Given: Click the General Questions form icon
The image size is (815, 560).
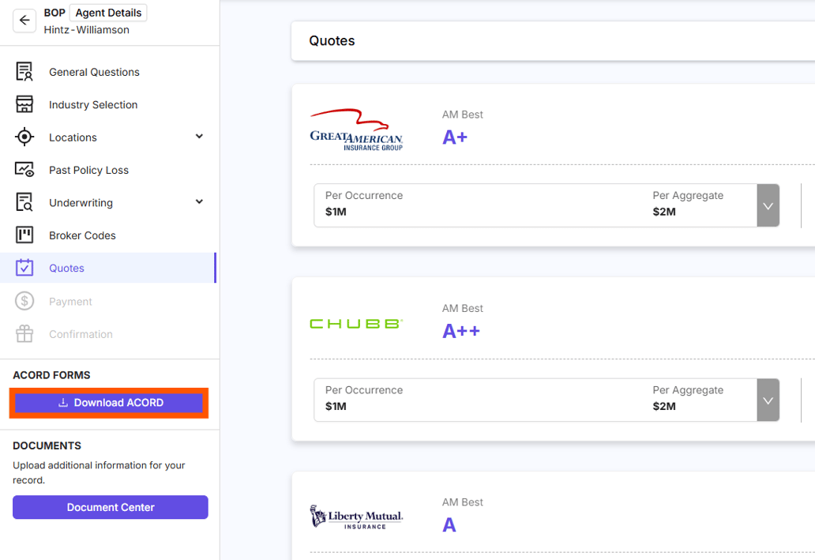Looking at the screenshot, I should [24, 72].
